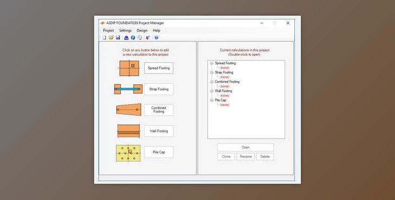Image resolution: width=395 pixels, height=200 pixels.
Task: Open the Project menu
Action: 108,30
